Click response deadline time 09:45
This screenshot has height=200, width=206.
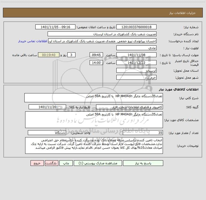tap(96, 55)
